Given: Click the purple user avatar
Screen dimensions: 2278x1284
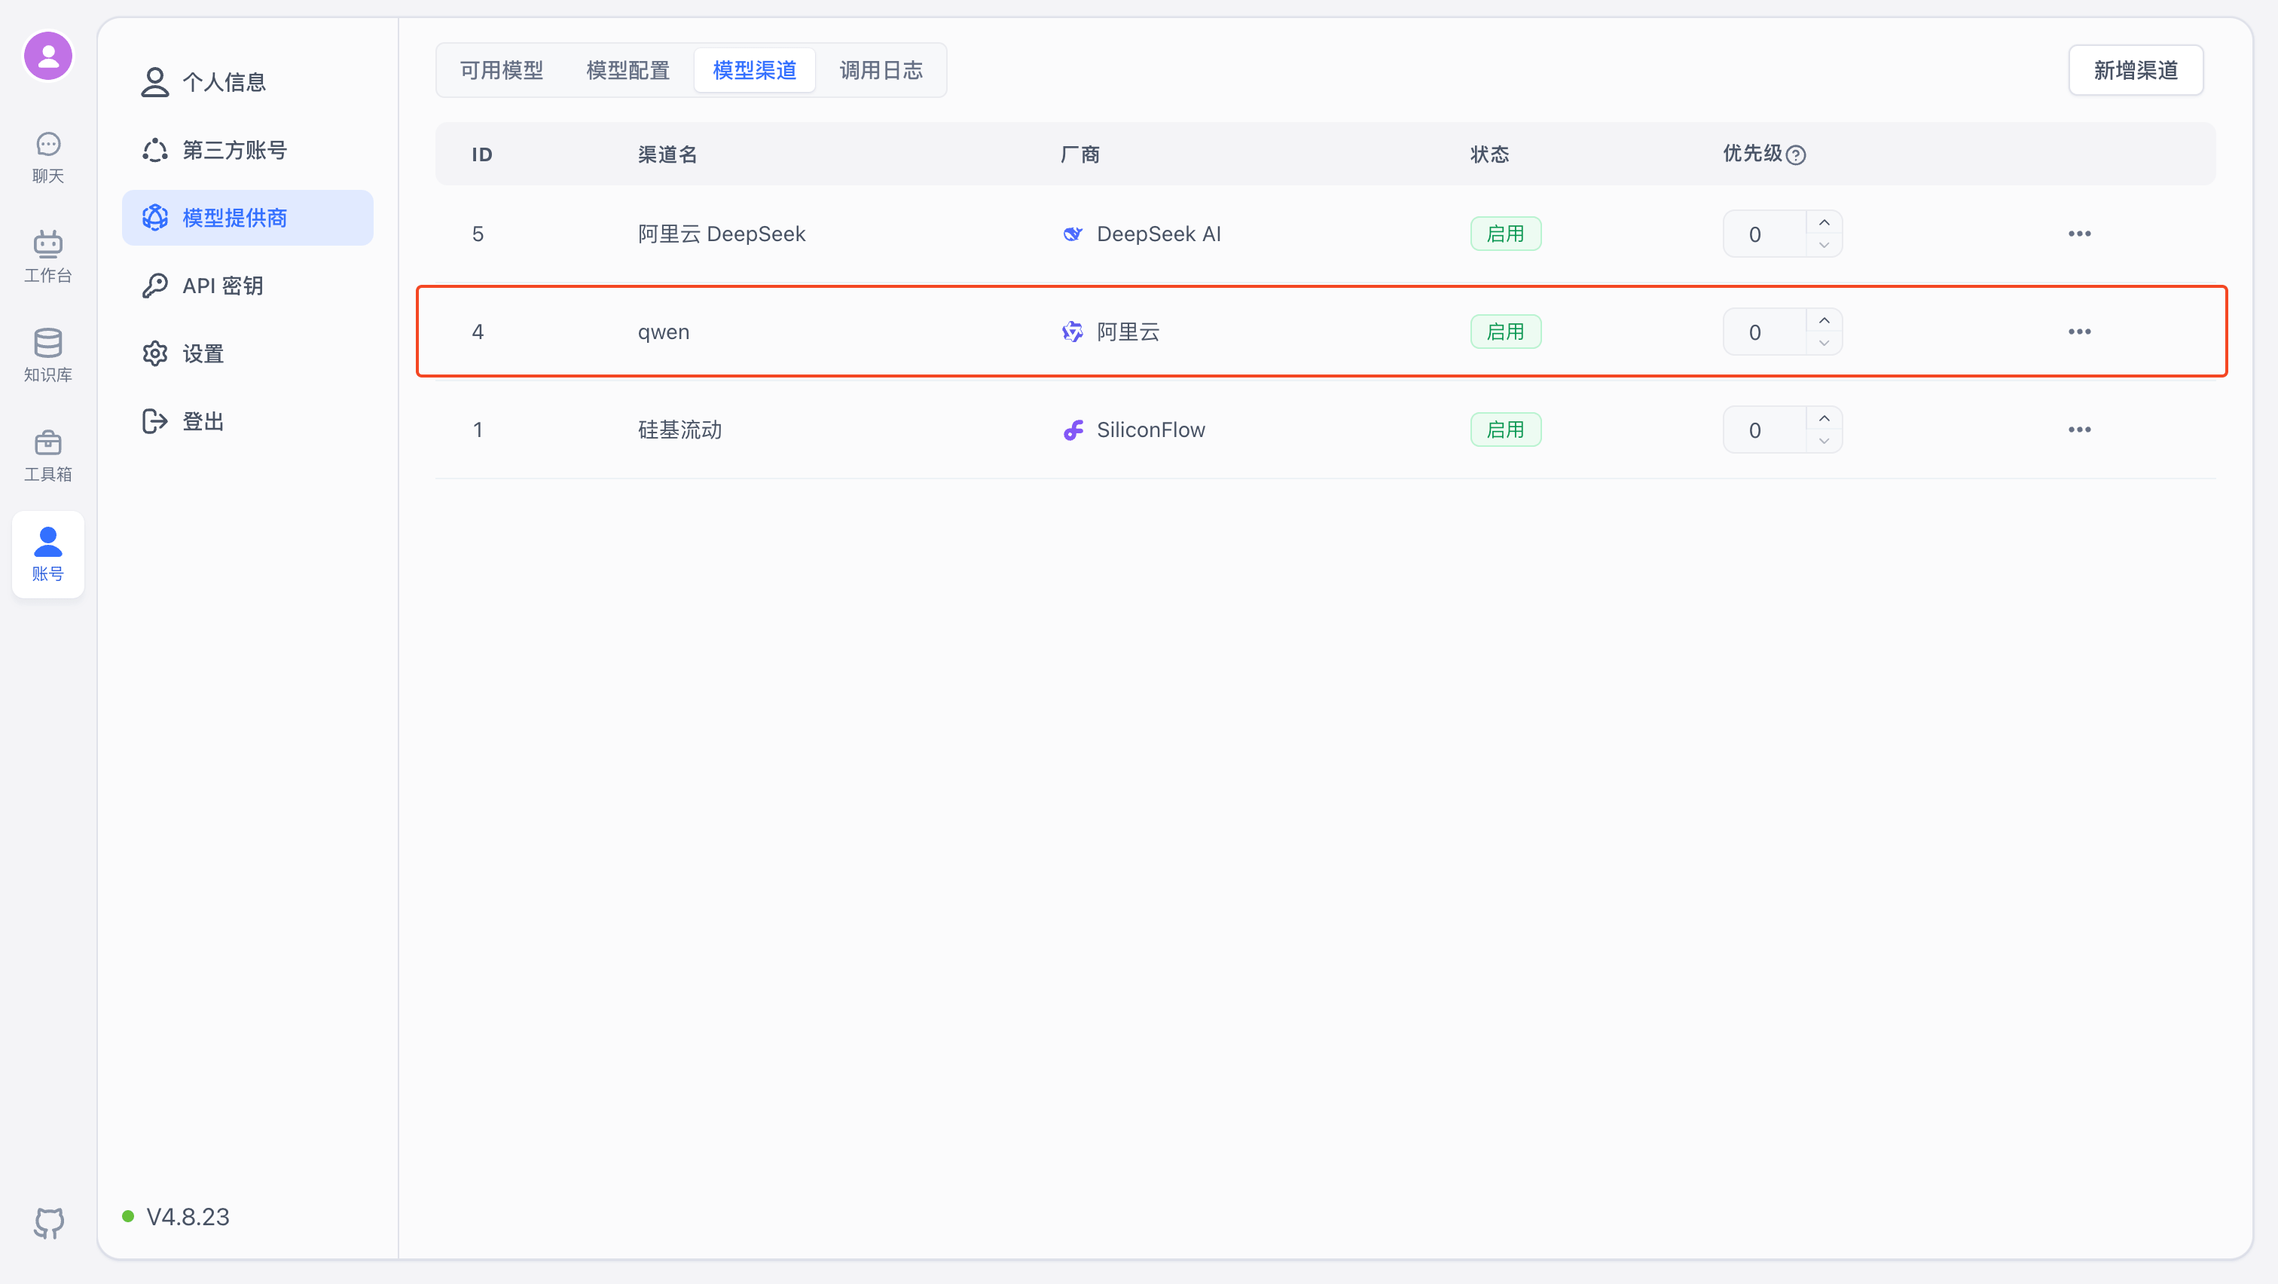Looking at the screenshot, I should [47, 55].
